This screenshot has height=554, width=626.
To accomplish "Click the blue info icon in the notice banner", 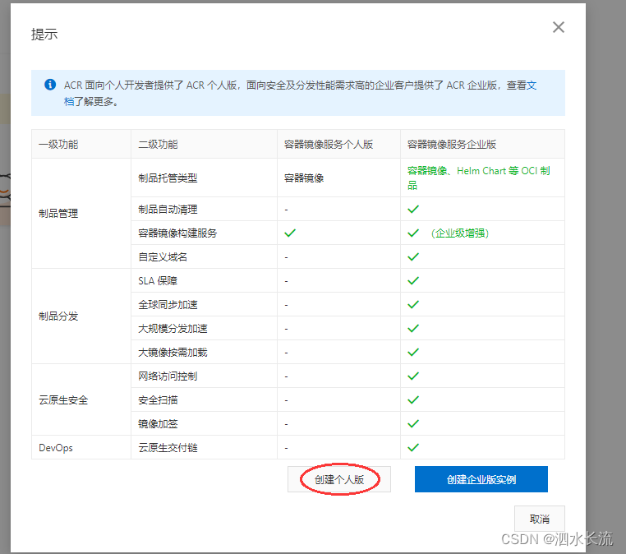I will click(x=50, y=85).
